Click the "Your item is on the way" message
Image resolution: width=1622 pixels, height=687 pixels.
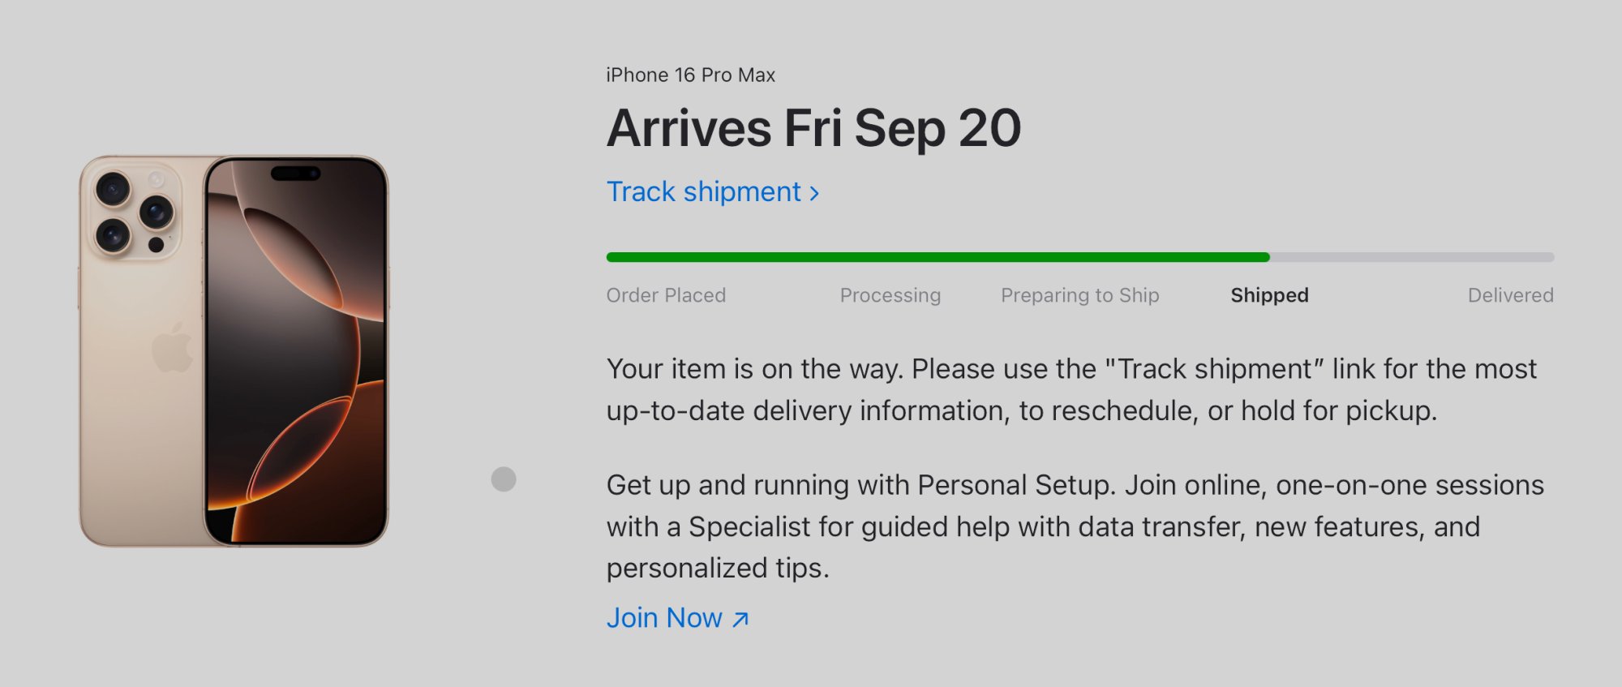pyautogui.click(x=1071, y=389)
